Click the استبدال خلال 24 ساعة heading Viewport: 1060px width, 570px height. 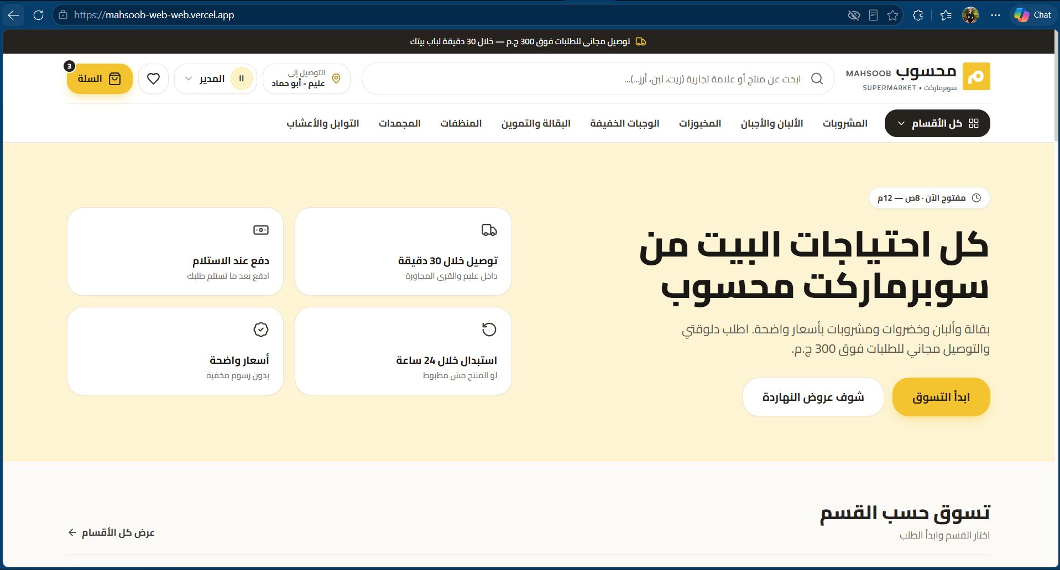[x=447, y=360]
